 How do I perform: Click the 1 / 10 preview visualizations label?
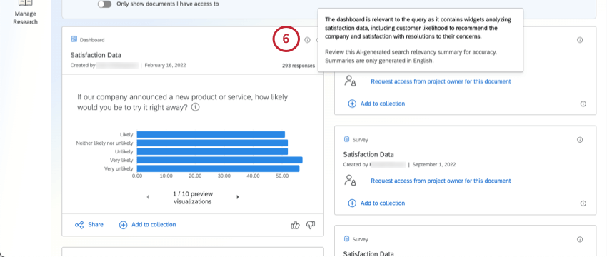[x=193, y=198]
